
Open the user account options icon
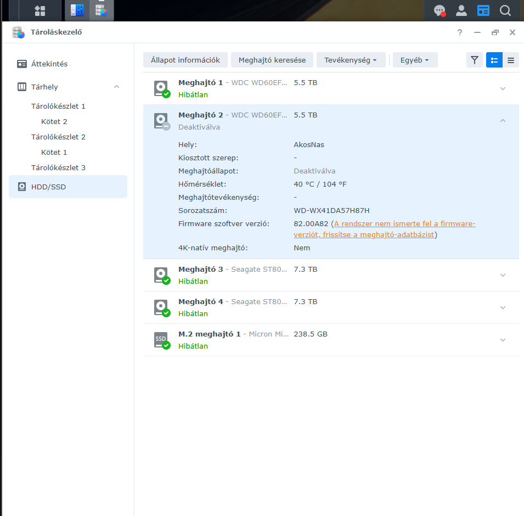click(x=461, y=10)
